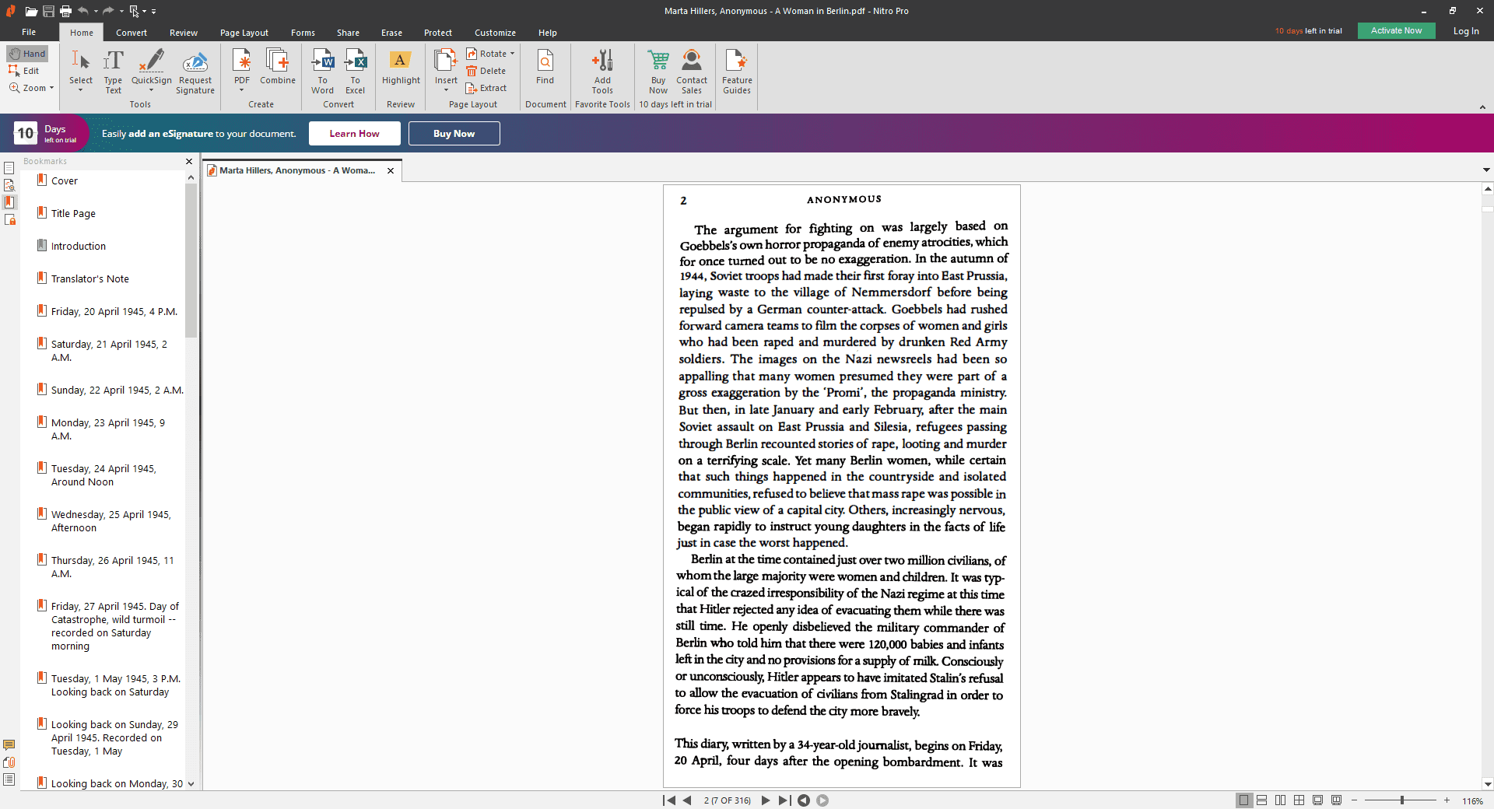
Task: Convert document To Word
Action: 322,72
